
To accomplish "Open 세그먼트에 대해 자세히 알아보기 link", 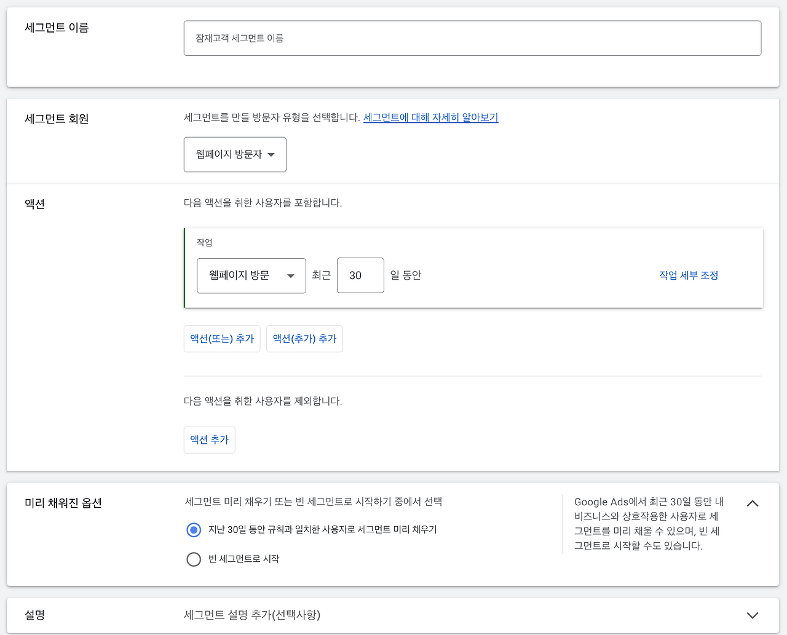I will [x=430, y=117].
